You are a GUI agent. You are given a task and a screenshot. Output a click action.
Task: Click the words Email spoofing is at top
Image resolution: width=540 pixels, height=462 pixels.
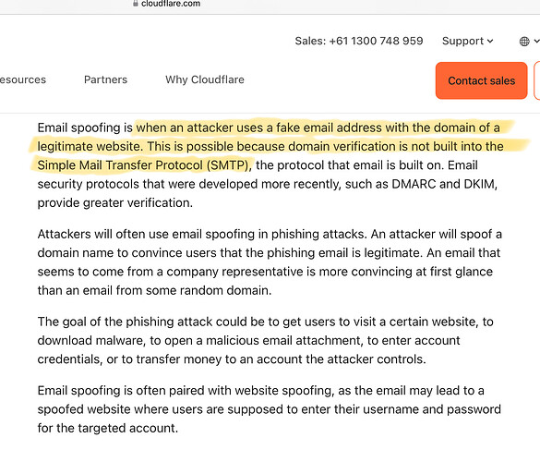(85, 128)
